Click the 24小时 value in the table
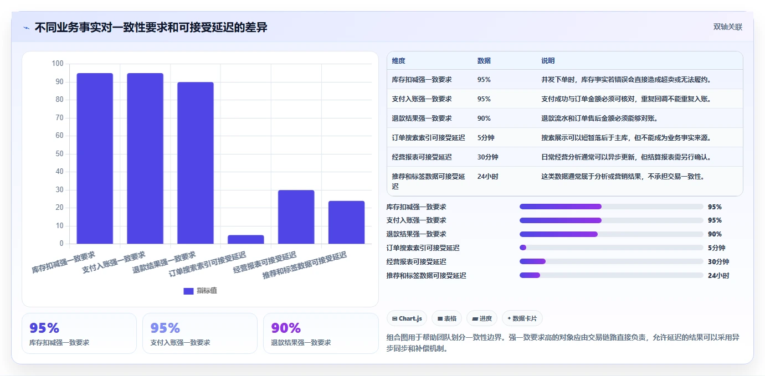Viewport: 765px width, 376px height. (487, 177)
